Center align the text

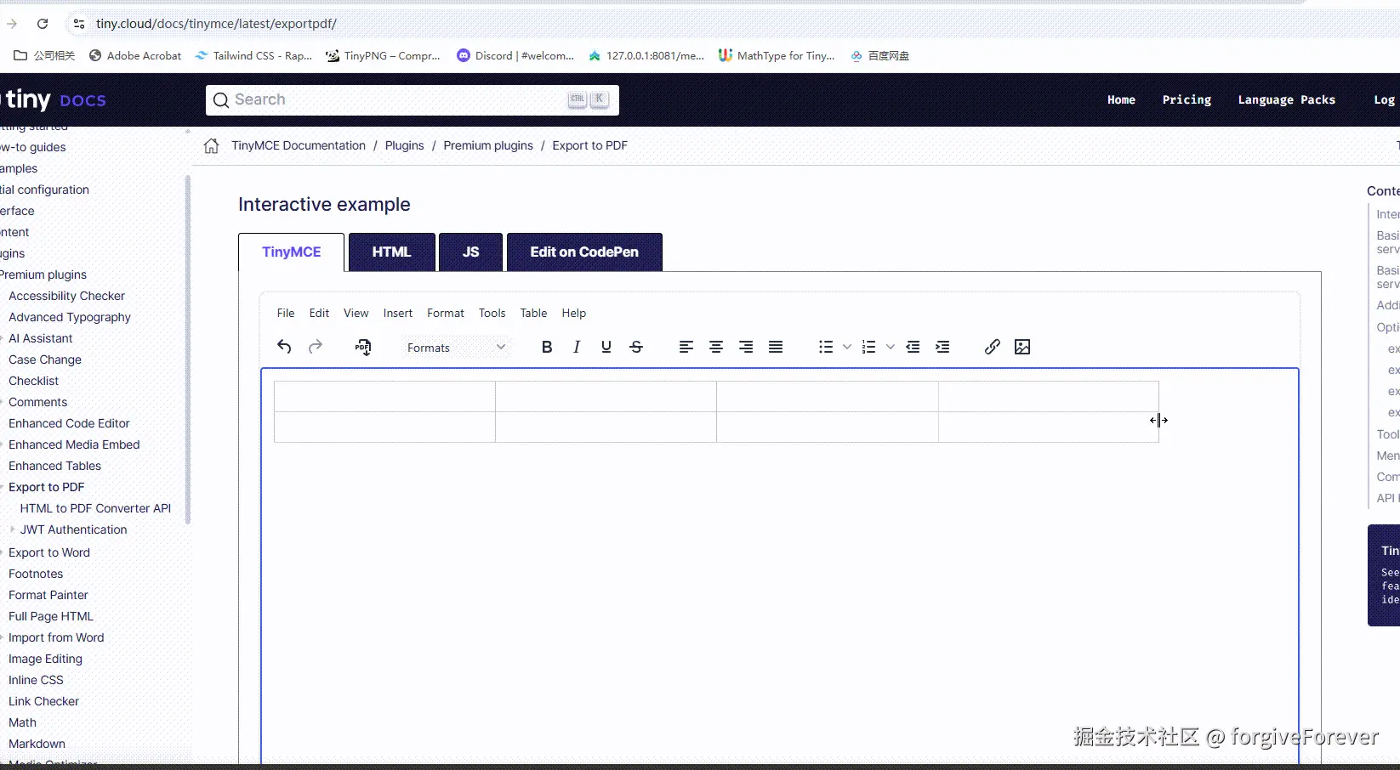tap(716, 347)
